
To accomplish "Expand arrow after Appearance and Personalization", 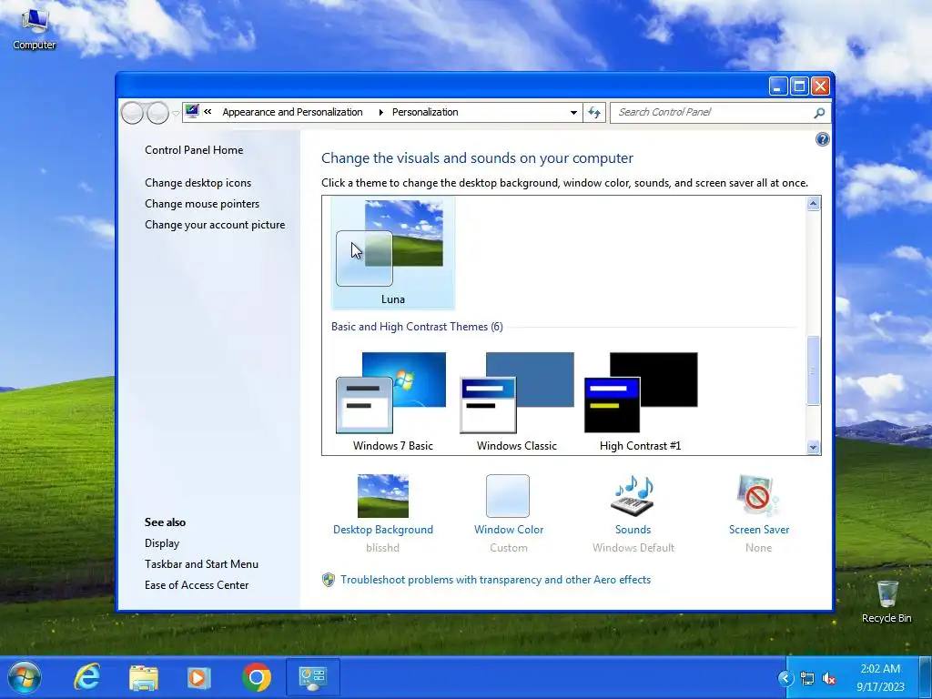I will 380,112.
